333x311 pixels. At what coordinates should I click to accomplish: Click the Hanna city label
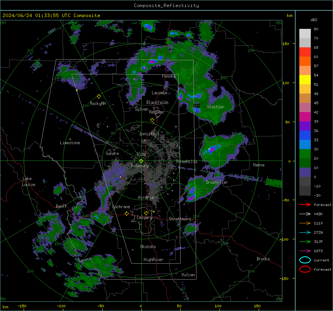point(259,165)
